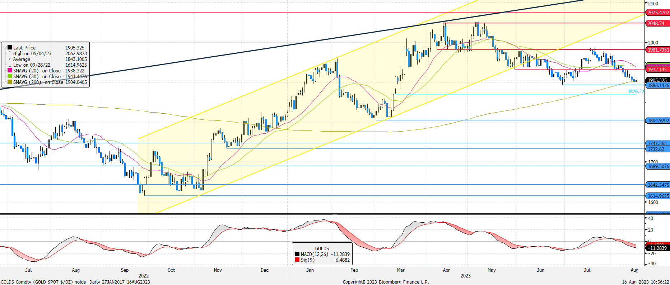
Task: Click the 'GOLDS' title in MACD legend
Action: [x=322, y=248]
